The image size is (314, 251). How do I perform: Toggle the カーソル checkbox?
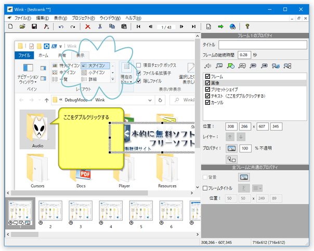tap(207, 103)
